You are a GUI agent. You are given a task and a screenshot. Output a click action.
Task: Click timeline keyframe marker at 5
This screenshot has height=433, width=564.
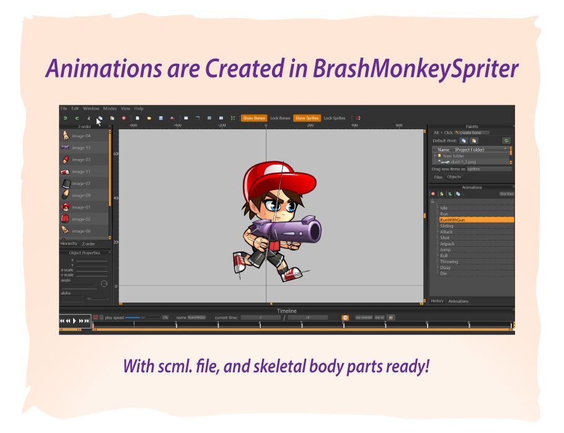coord(302,325)
